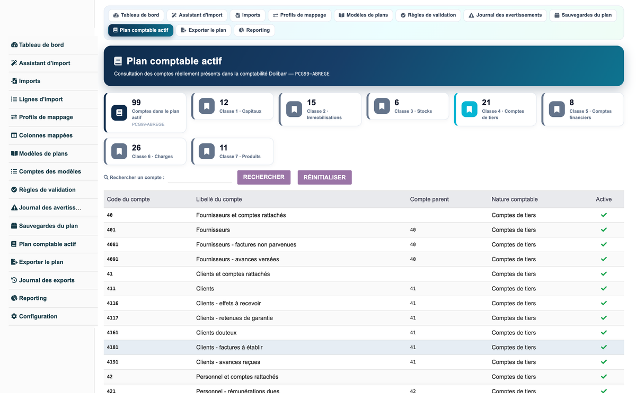Click the Clients - avances reçues label
This screenshot has width=636, height=393.
pos(228,362)
